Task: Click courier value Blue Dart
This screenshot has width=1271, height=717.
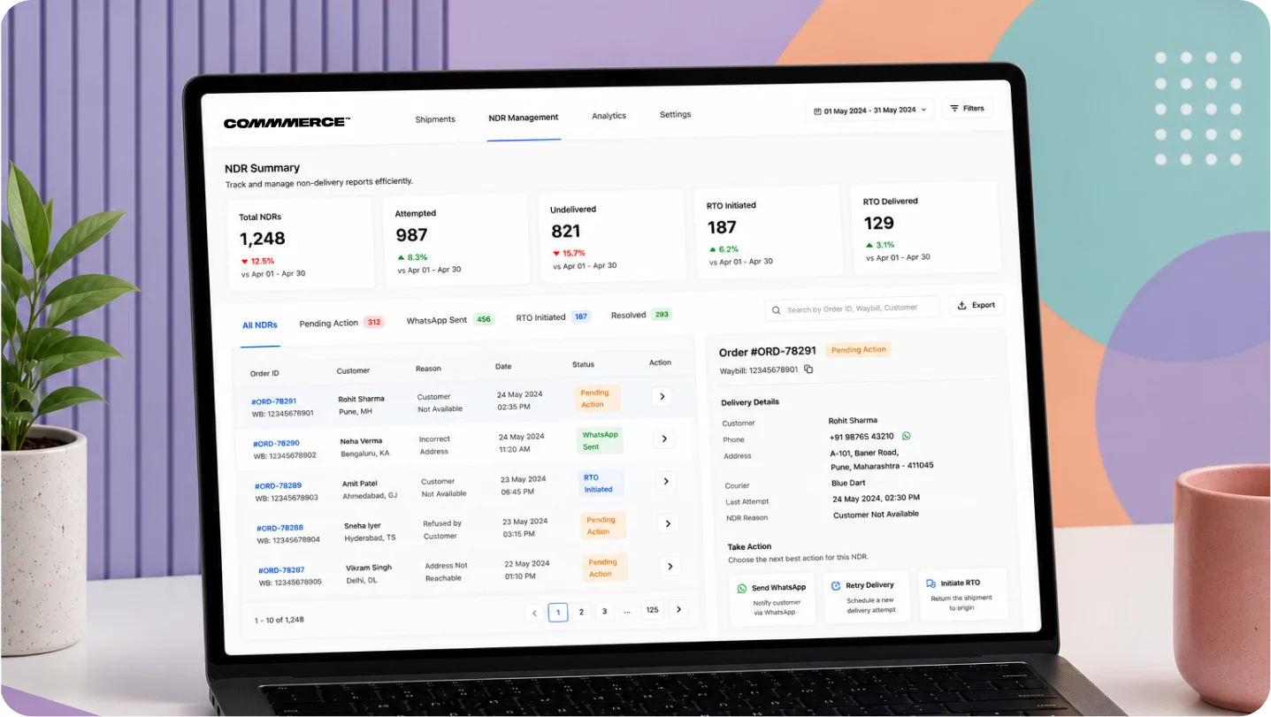Action: point(849,484)
